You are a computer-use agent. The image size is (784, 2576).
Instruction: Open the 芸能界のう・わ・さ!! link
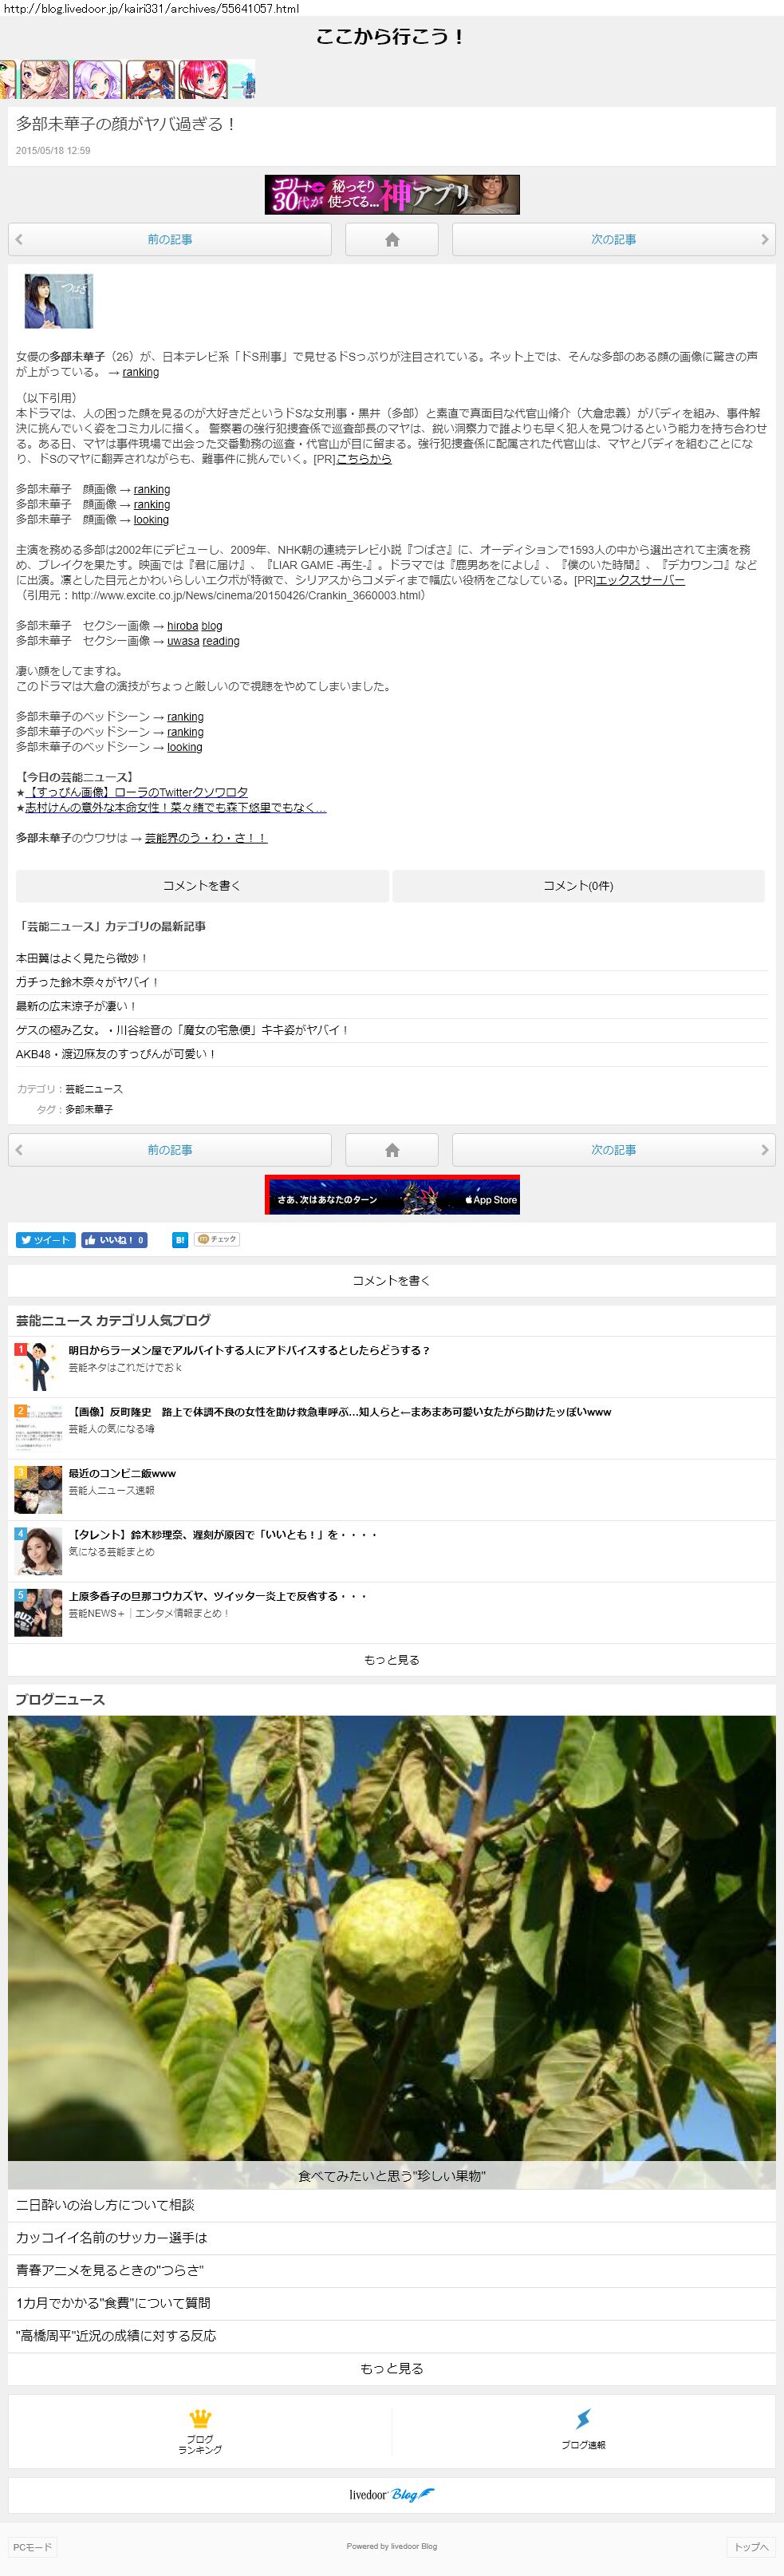[206, 838]
